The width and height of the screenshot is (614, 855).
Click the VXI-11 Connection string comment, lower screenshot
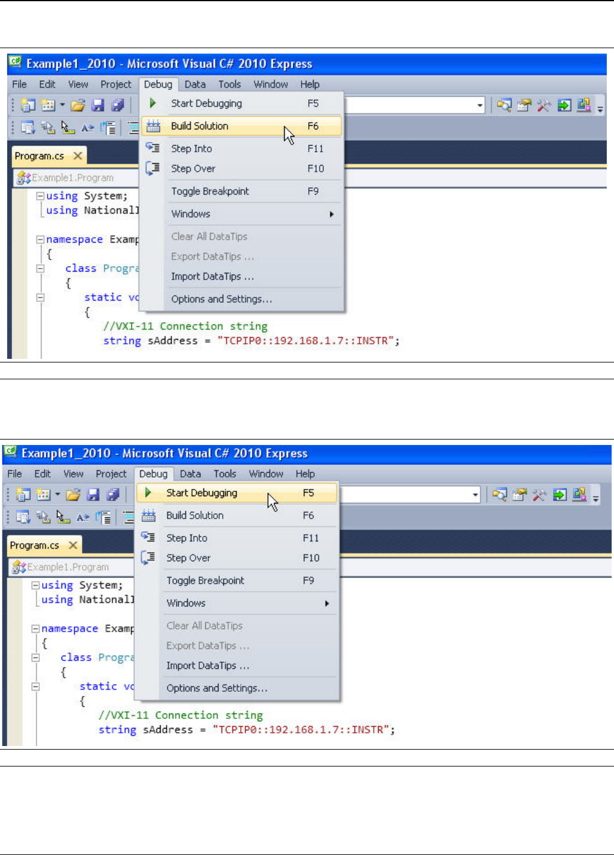[181, 715]
